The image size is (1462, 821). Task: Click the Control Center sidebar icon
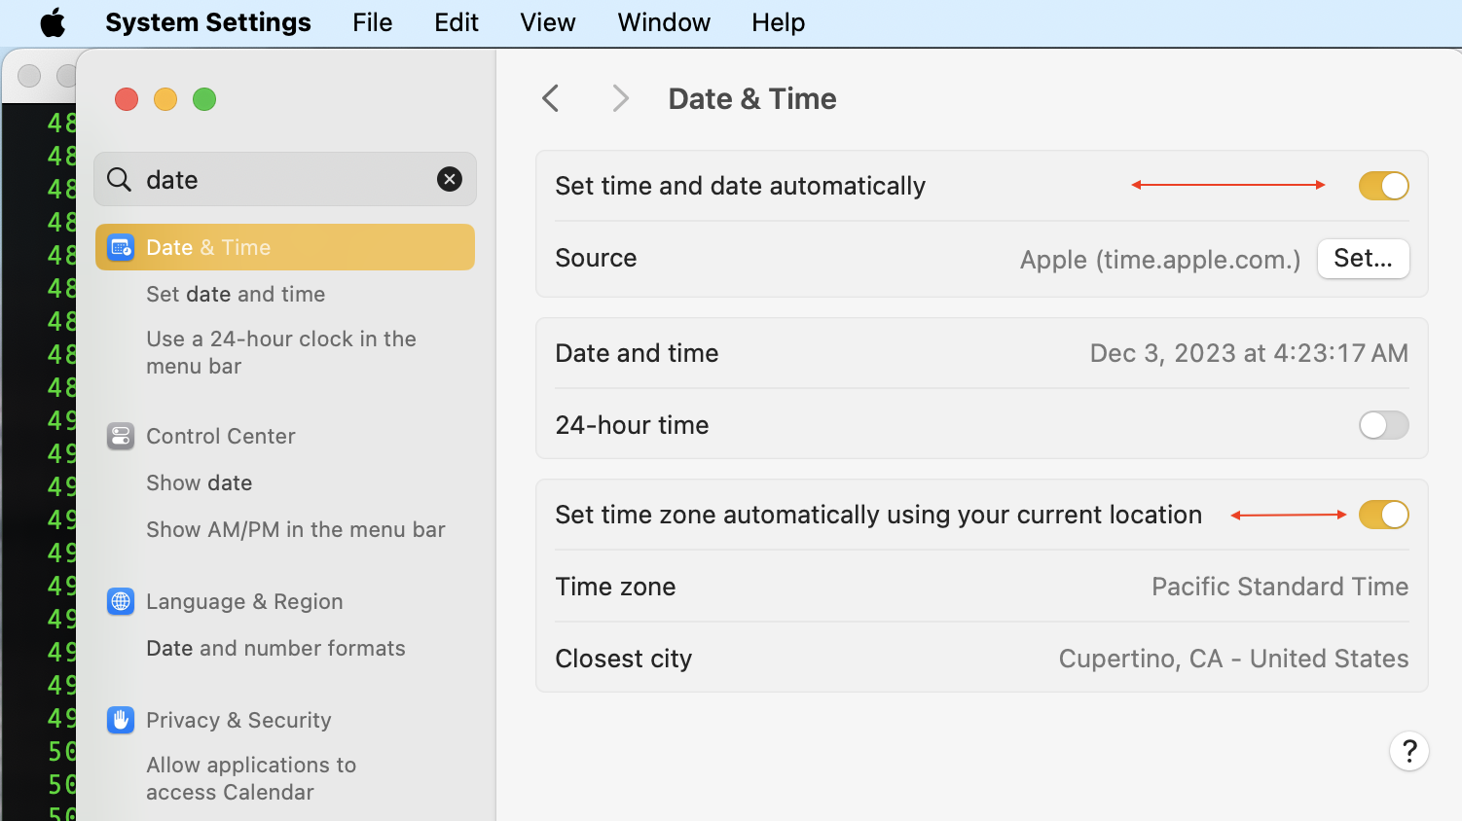click(x=121, y=436)
